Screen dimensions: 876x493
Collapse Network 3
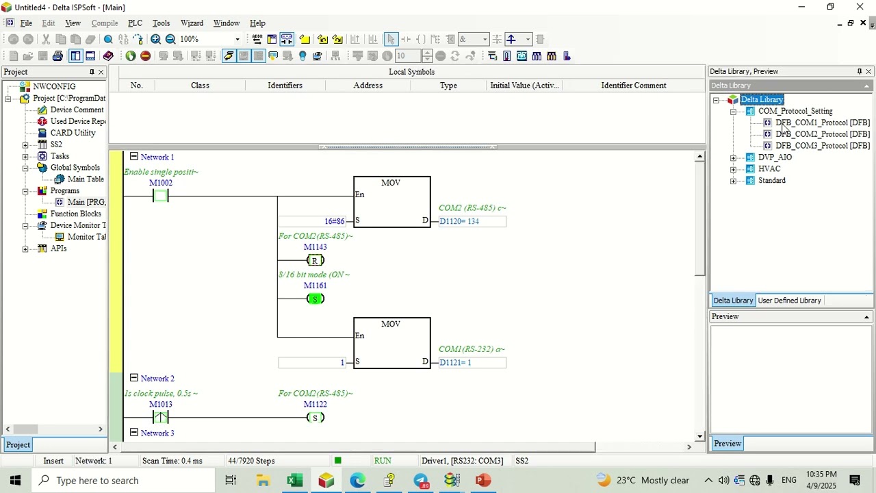point(133,432)
